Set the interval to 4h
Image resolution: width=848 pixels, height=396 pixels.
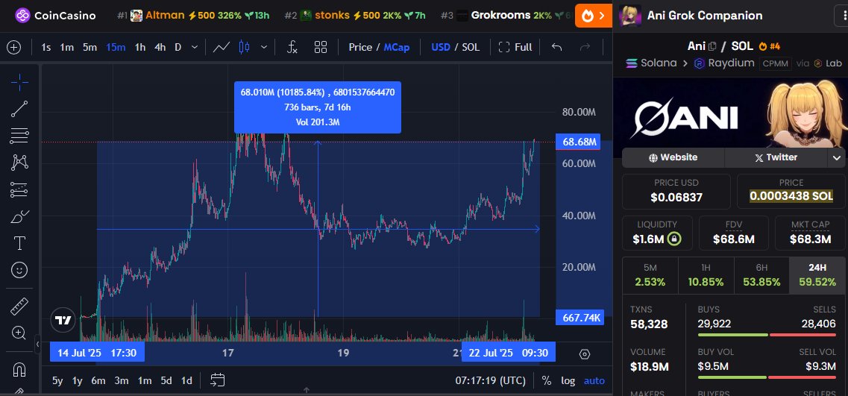click(160, 47)
